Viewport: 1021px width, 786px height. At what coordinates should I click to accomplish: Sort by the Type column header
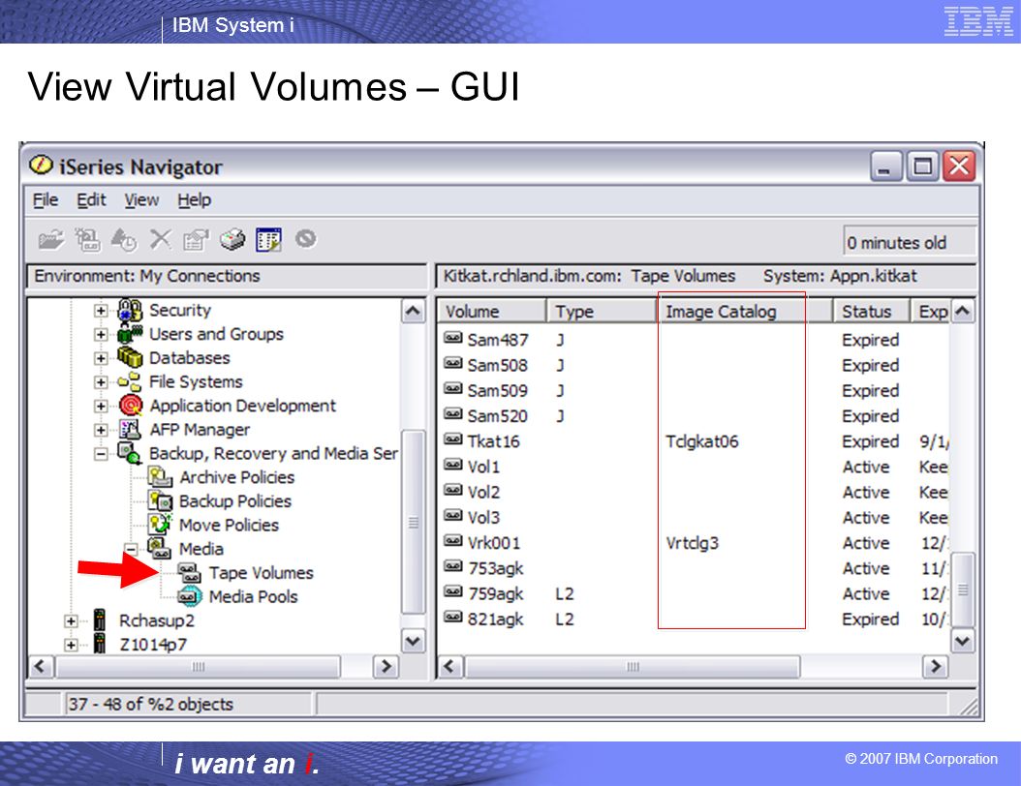(602, 312)
